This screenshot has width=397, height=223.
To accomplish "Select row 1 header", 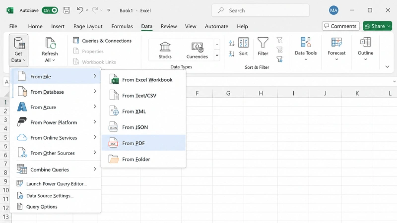I will point(5,103).
